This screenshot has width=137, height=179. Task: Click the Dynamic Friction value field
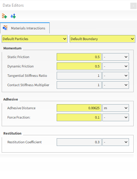pos(79,66)
